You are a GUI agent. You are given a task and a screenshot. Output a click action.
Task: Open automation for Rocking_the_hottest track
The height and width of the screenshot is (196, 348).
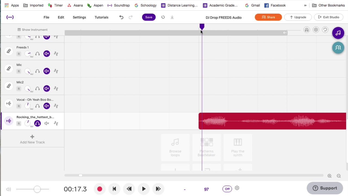click(x=56, y=123)
